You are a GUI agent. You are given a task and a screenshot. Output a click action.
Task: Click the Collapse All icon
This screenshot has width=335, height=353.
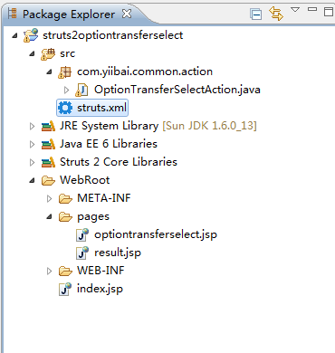pyautogui.click(x=255, y=14)
